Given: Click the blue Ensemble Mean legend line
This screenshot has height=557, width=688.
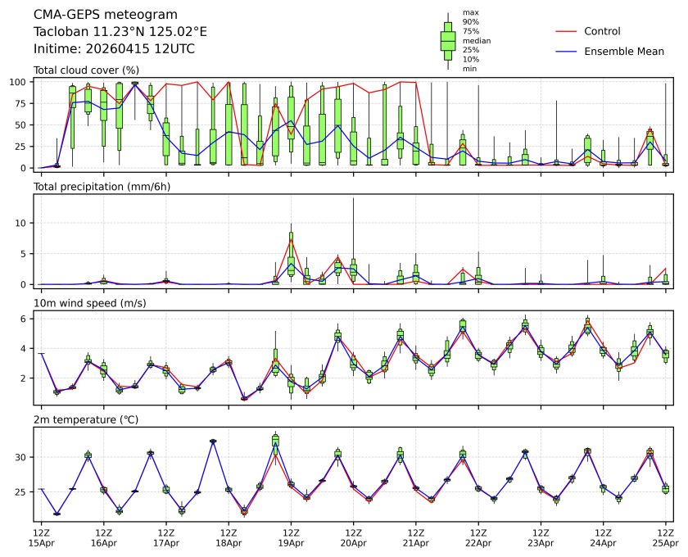Looking at the screenshot, I should click(x=568, y=51).
